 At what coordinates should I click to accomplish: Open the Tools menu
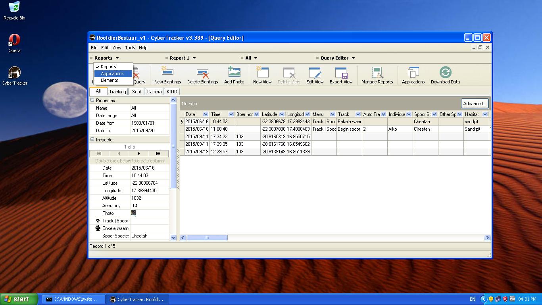130,48
